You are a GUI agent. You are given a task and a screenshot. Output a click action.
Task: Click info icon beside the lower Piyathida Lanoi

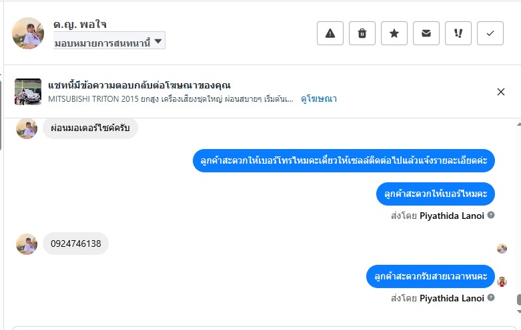point(491,298)
